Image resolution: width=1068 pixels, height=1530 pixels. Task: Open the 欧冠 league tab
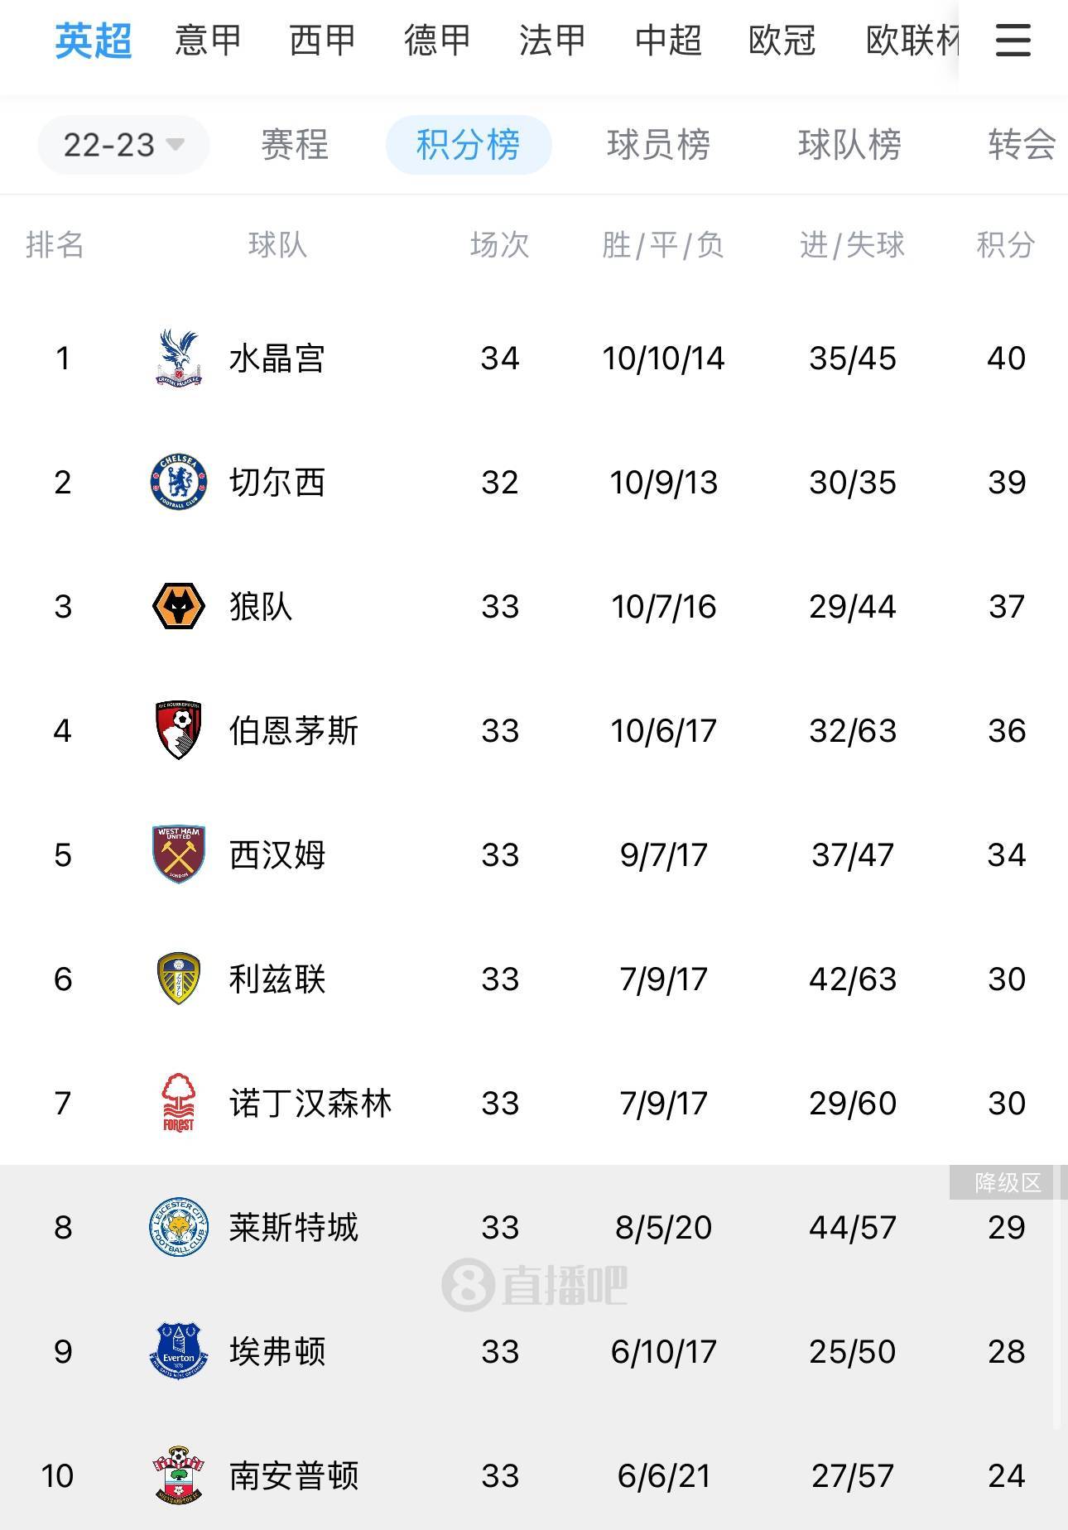[x=782, y=40]
